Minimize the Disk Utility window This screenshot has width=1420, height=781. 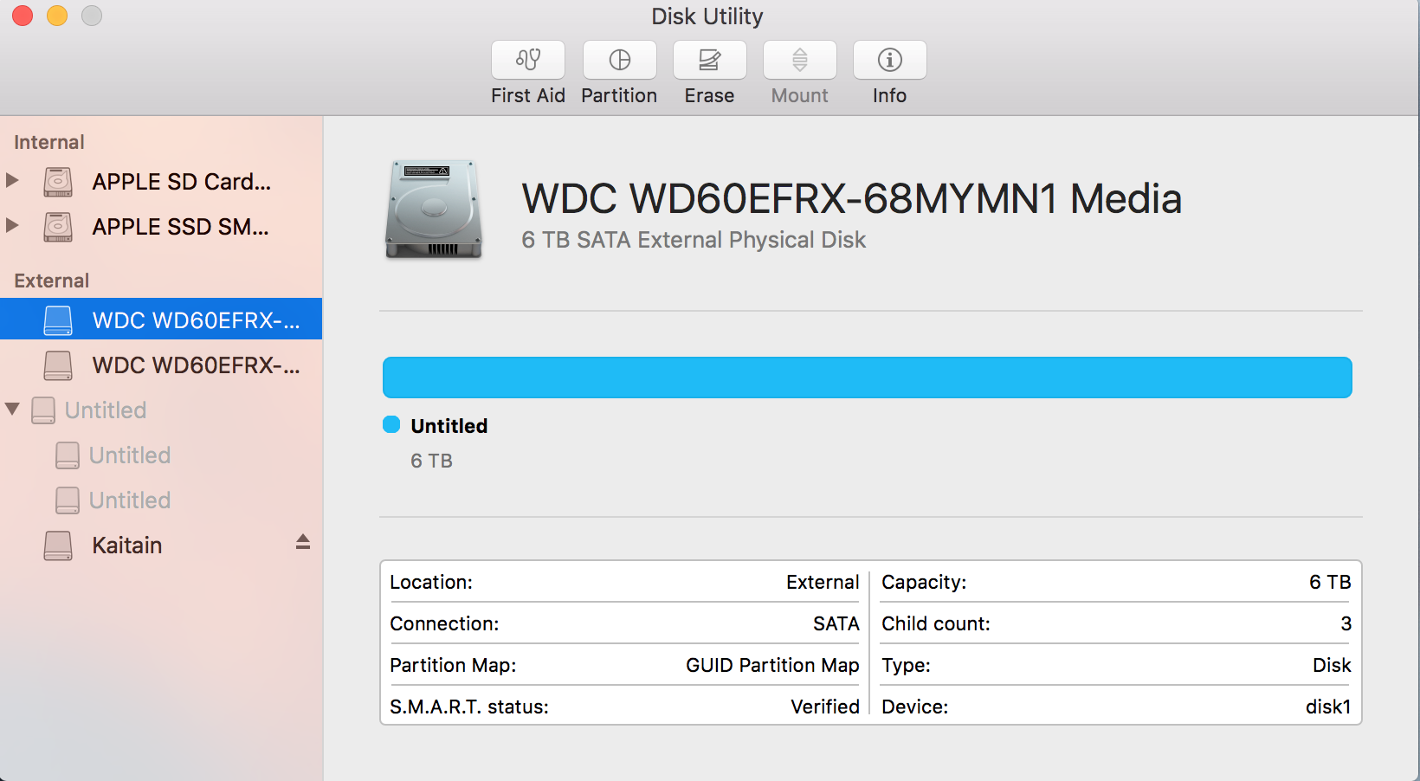[57, 16]
